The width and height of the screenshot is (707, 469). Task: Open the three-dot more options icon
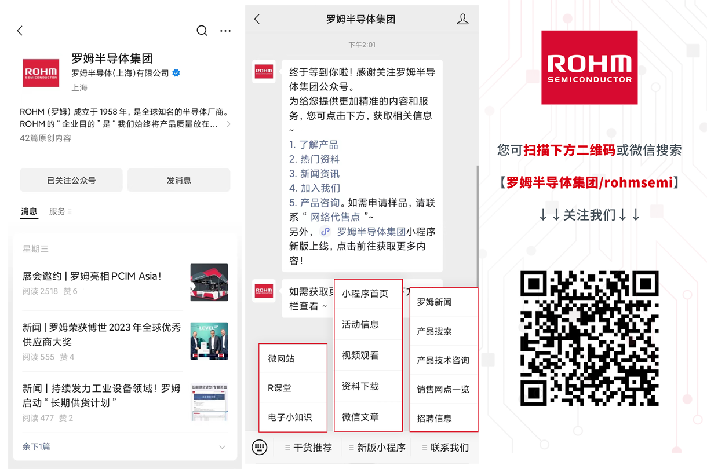coord(225,31)
